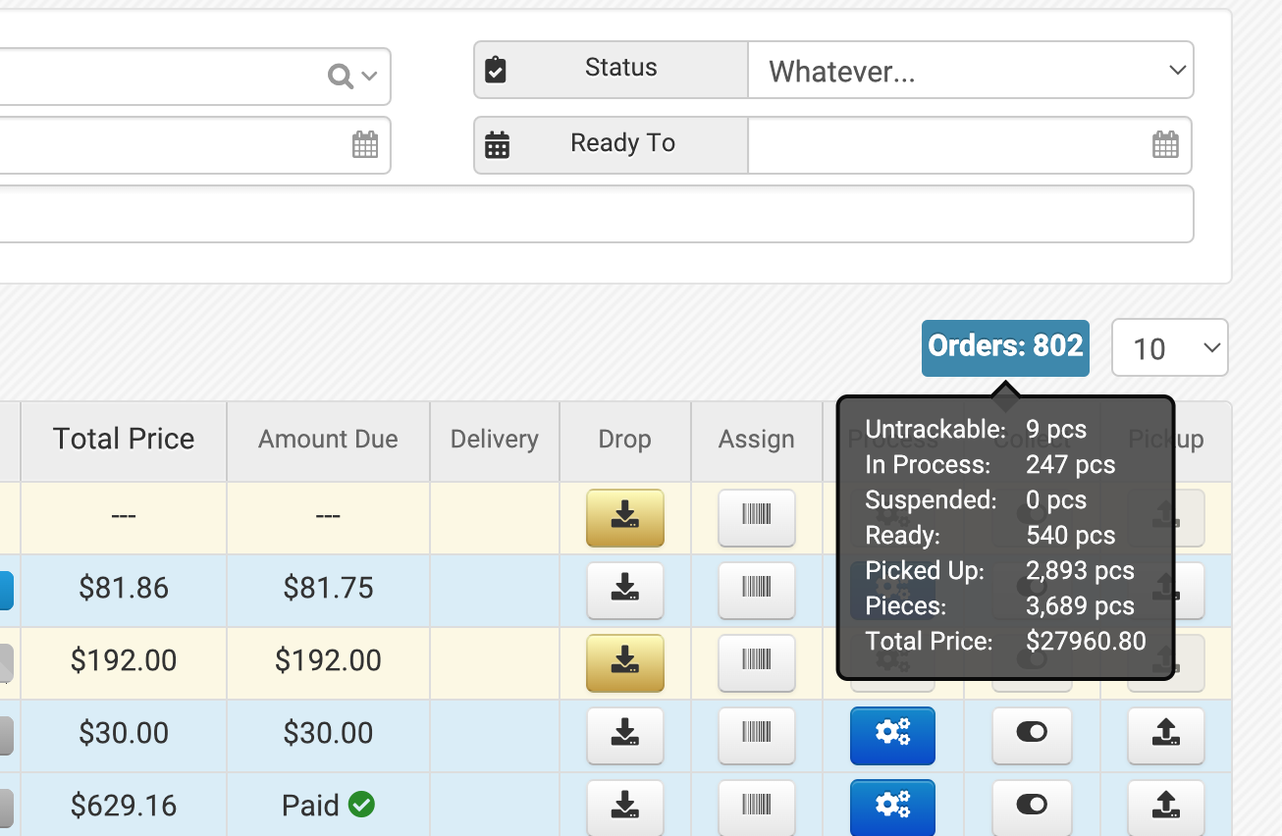Click Pickup upload button in $81.86 row
Screen dimensions: 1282x836
tap(1190, 590)
